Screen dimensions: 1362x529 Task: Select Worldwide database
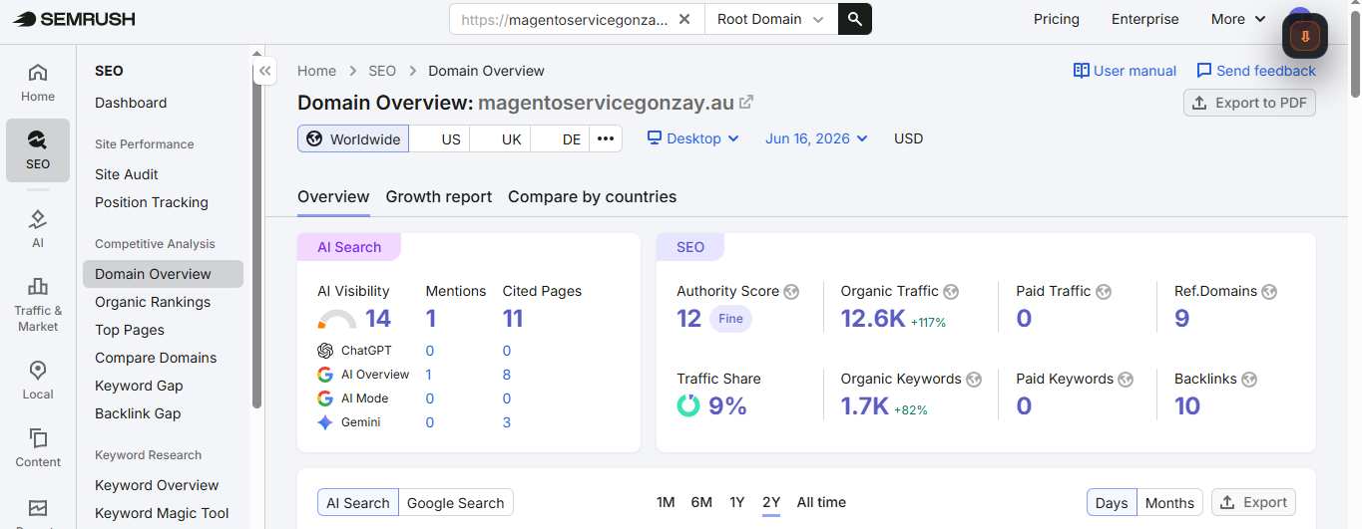(x=353, y=138)
